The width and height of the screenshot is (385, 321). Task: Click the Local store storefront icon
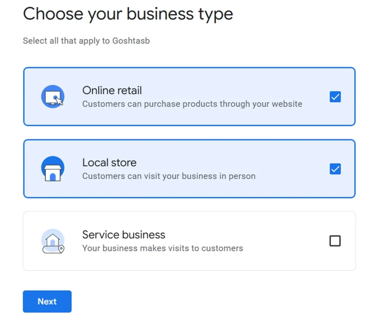(53, 169)
